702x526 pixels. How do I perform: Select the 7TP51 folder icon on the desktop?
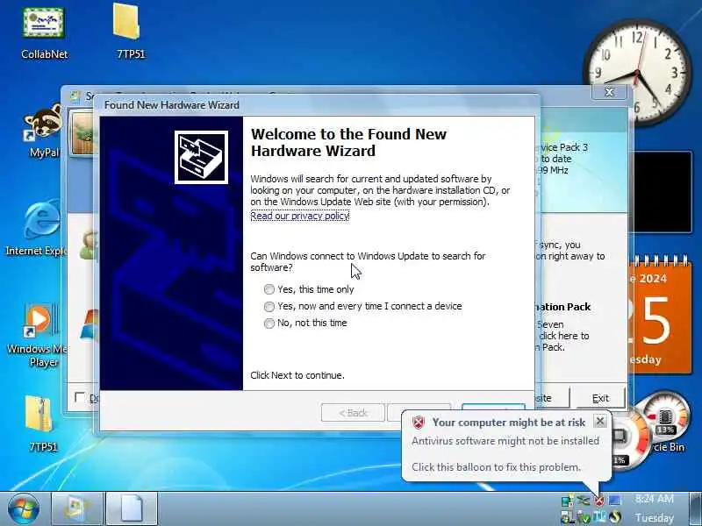pyautogui.click(x=130, y=32)
